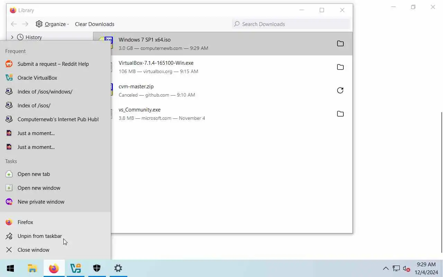Click Firefox taskbar icon

[x=54, y=268]
